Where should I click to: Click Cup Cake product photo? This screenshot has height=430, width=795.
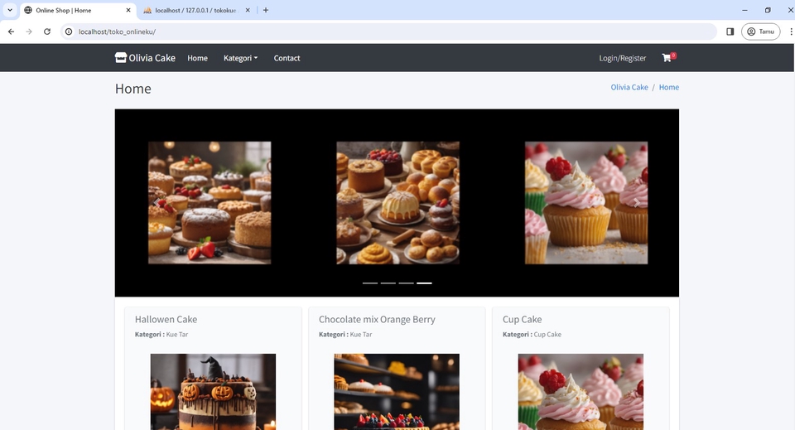[x=581, y=392]
